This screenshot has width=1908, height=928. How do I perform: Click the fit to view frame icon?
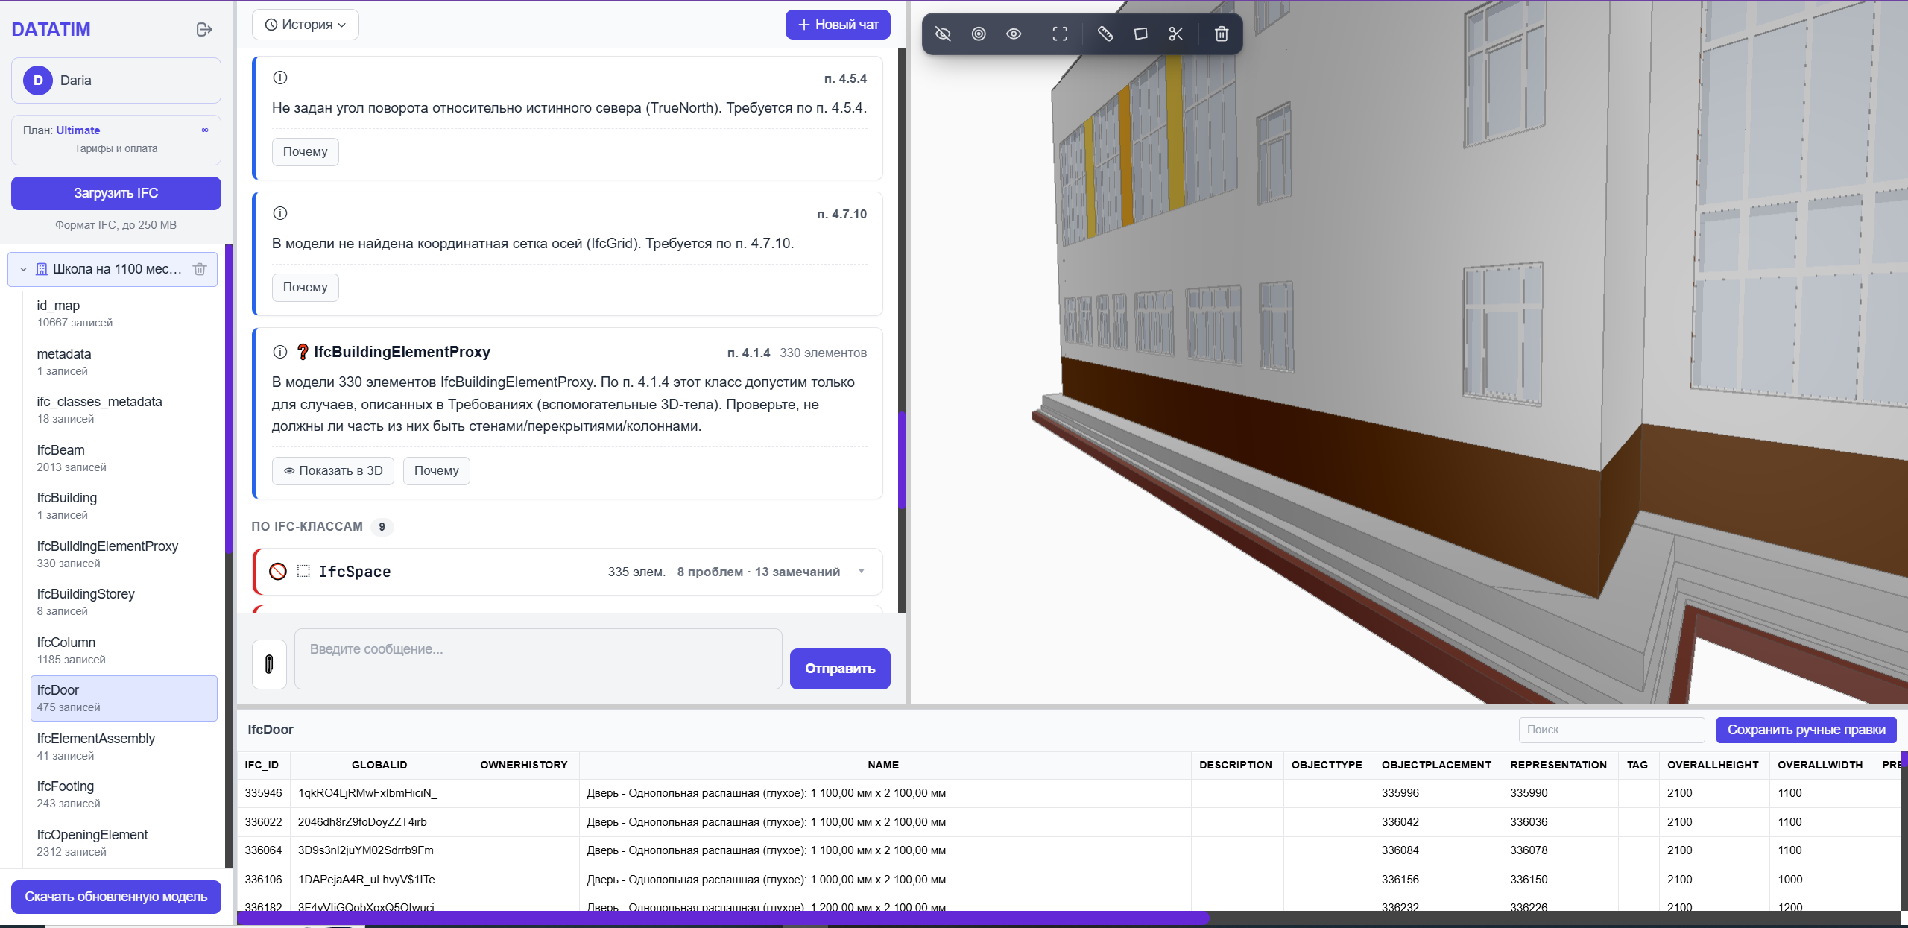point(1060,34)
